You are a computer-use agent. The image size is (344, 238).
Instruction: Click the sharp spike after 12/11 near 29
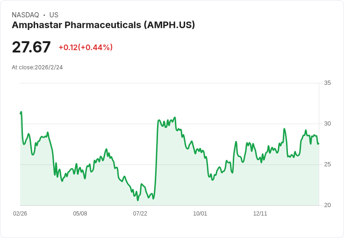(284, 129)
